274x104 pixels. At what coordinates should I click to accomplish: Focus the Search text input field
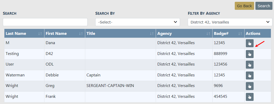(x=45, y=22)
